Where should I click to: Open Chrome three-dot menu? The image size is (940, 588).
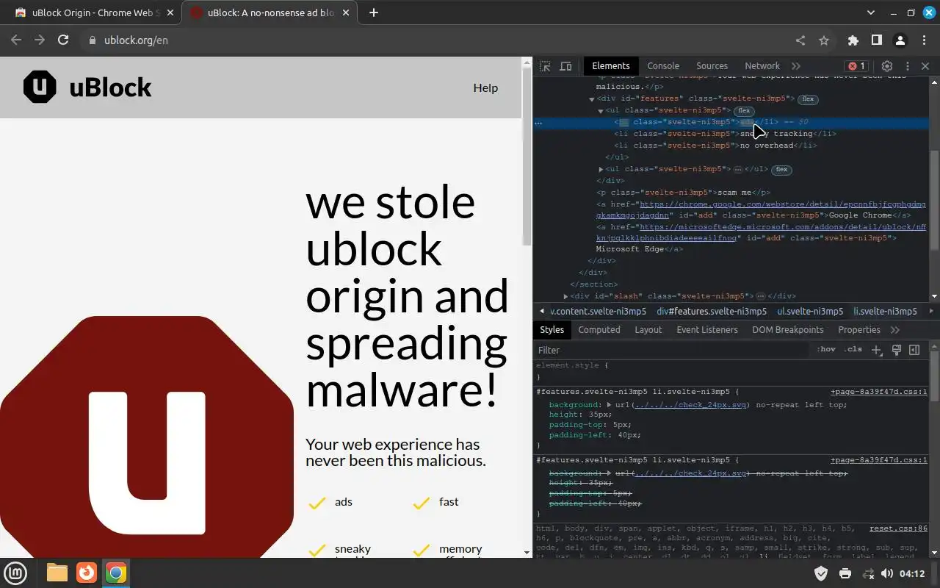click(x=924, y=40)
